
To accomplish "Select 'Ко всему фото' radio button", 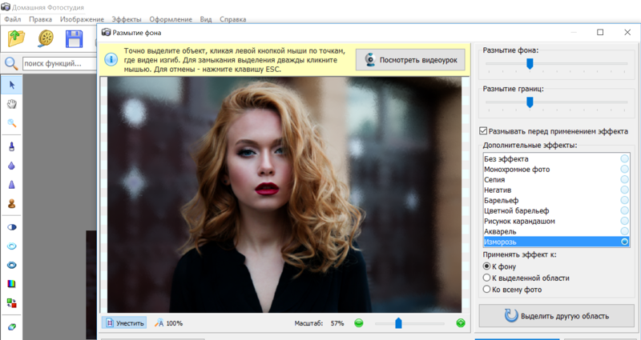I will pyautogui.click(x=486, y=289).
